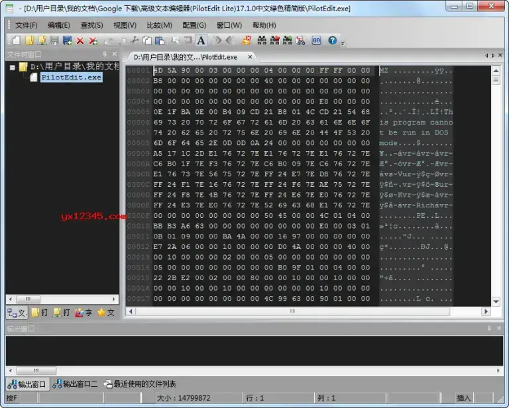Open the 配置(G) menu
509x408 pixels.
[x=194, y=25]
